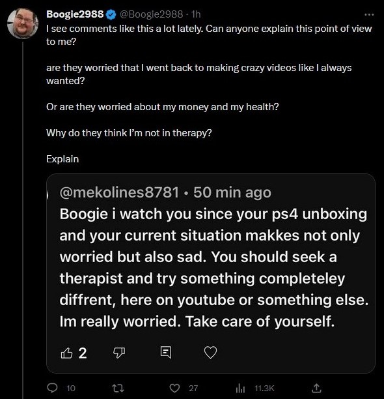Click thumbs up icon in quoted comment
This screenshot has height=399, width=384.
click(x=67, y=353)
